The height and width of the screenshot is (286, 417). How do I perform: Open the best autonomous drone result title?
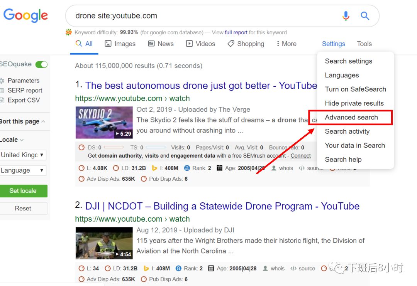(x=201, y=86)
